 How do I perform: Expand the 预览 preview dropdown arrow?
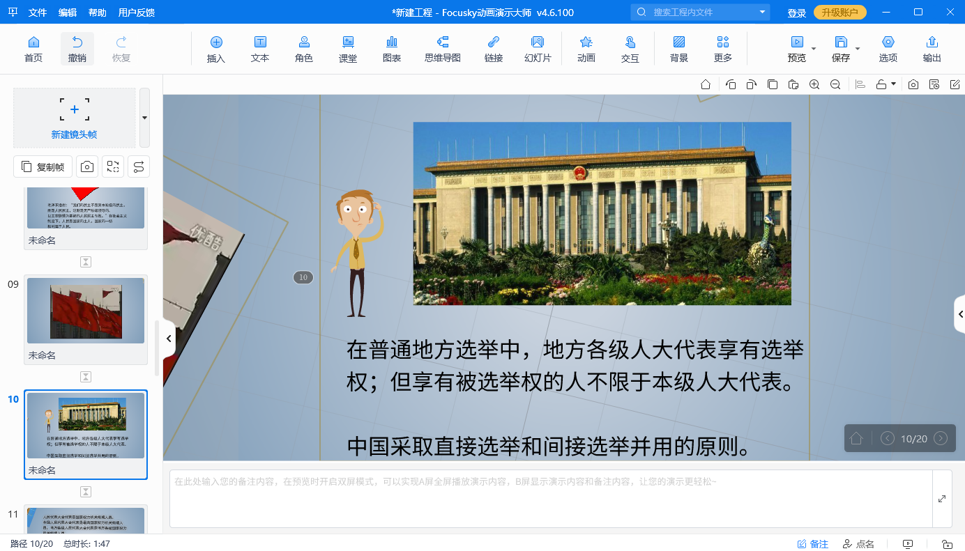(x=814, y=49)
